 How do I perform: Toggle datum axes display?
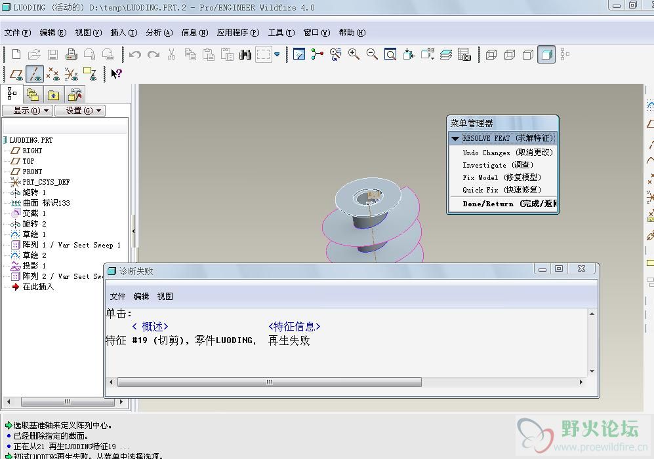click(35, 74)
